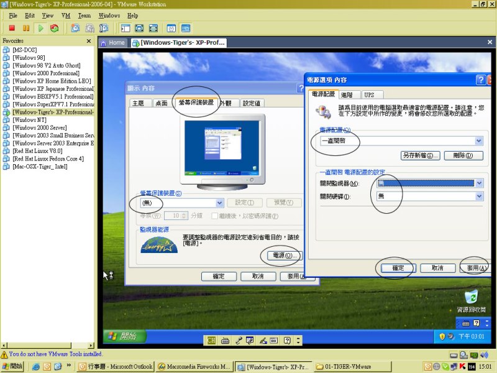
Task: Open the Windows menu
Action: pos(109,16)
